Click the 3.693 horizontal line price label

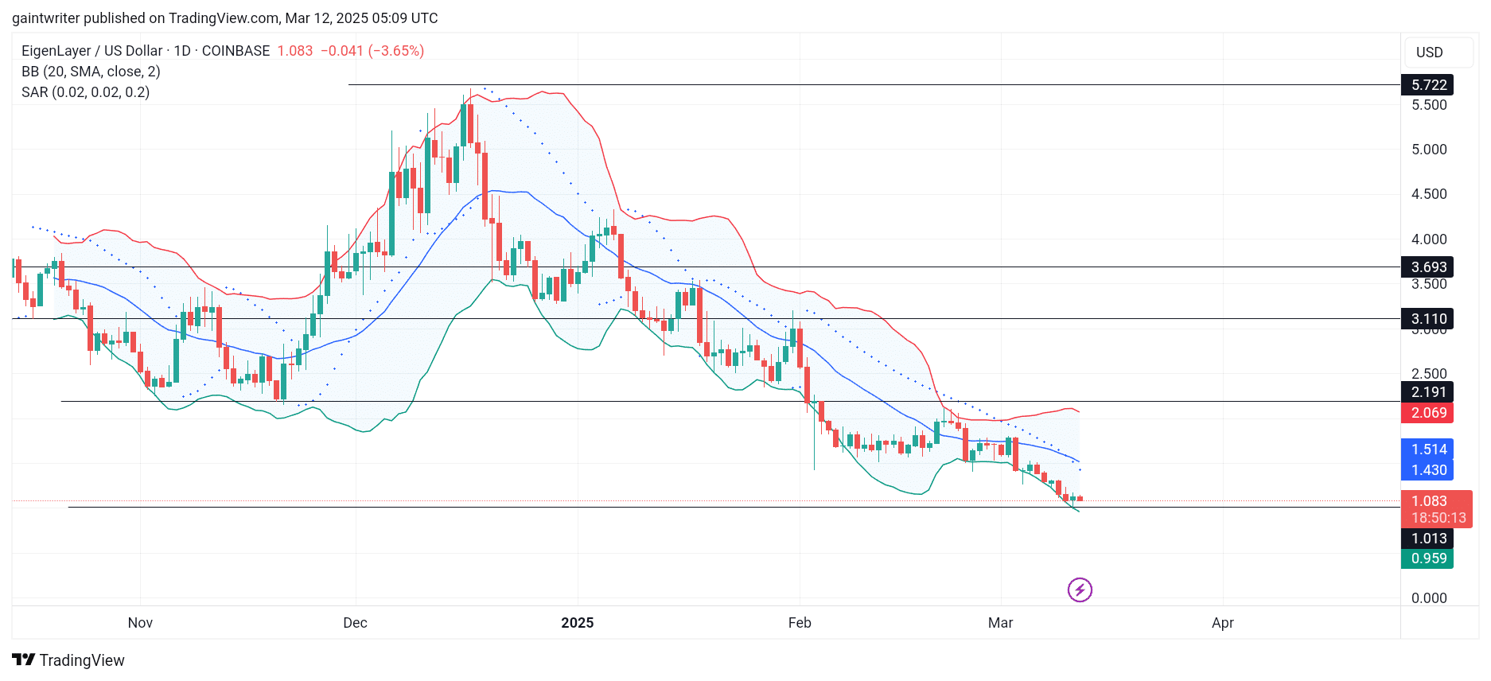pos(1427,267)
